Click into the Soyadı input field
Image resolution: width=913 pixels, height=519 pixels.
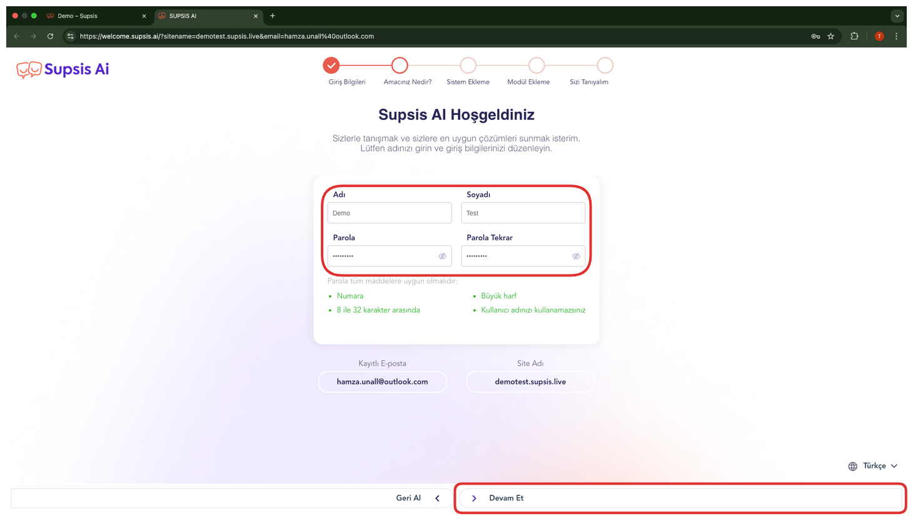coord(523,213)
